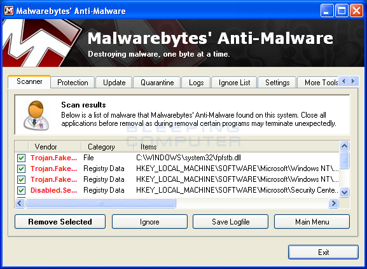The height and width of the screenshot is (269, 367).
Task: Click the horizontal scrollbar thumb
Action: (x=100, y=203)
